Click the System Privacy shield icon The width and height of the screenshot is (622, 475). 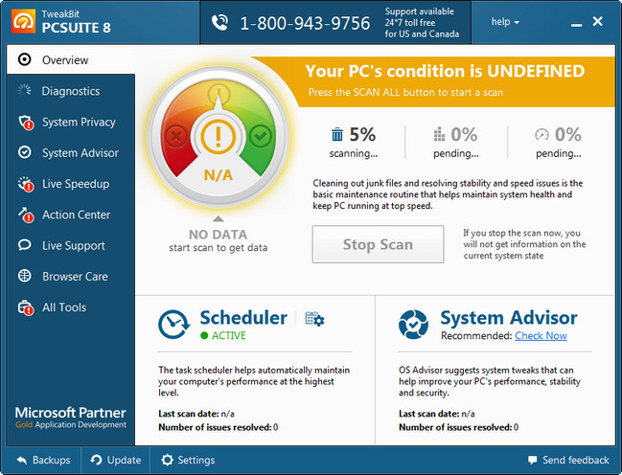click(x=26, y=123)
